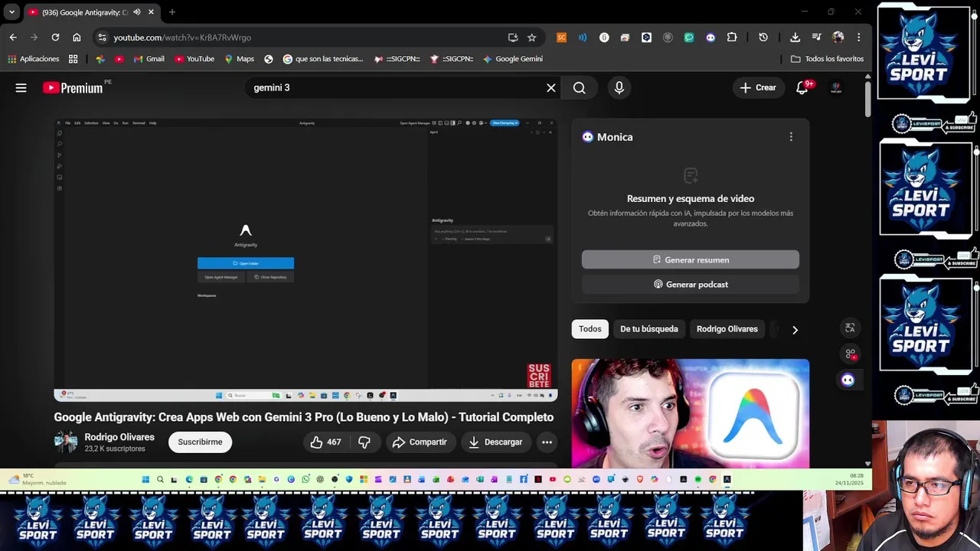This screenshot has width=980, height=551.
Task: Open the Extensions puzzle menu
Action: tap(732, 37)
